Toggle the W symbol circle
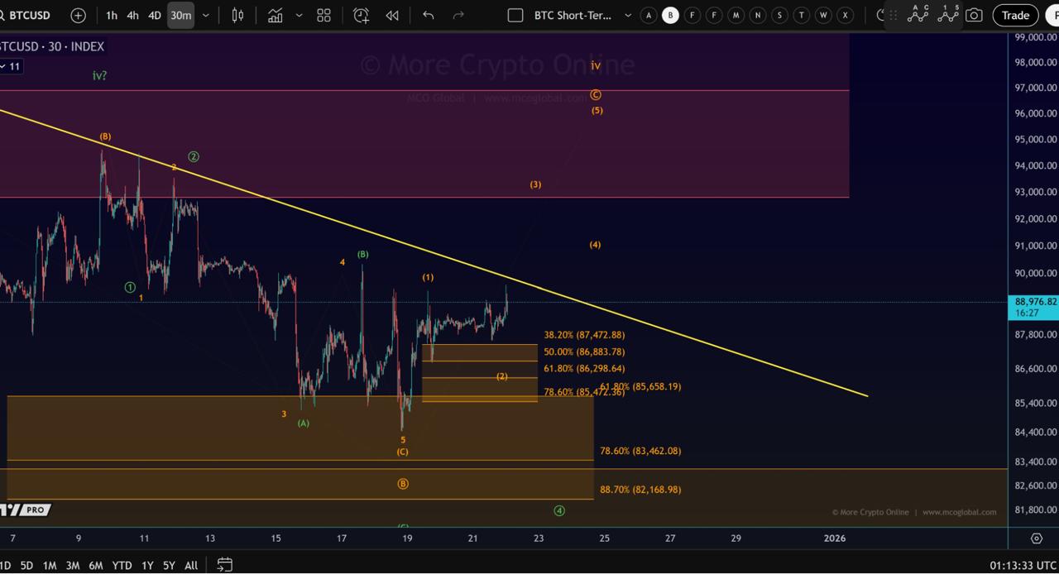This screenshot has height=574, width=1059. pos(823,15)
